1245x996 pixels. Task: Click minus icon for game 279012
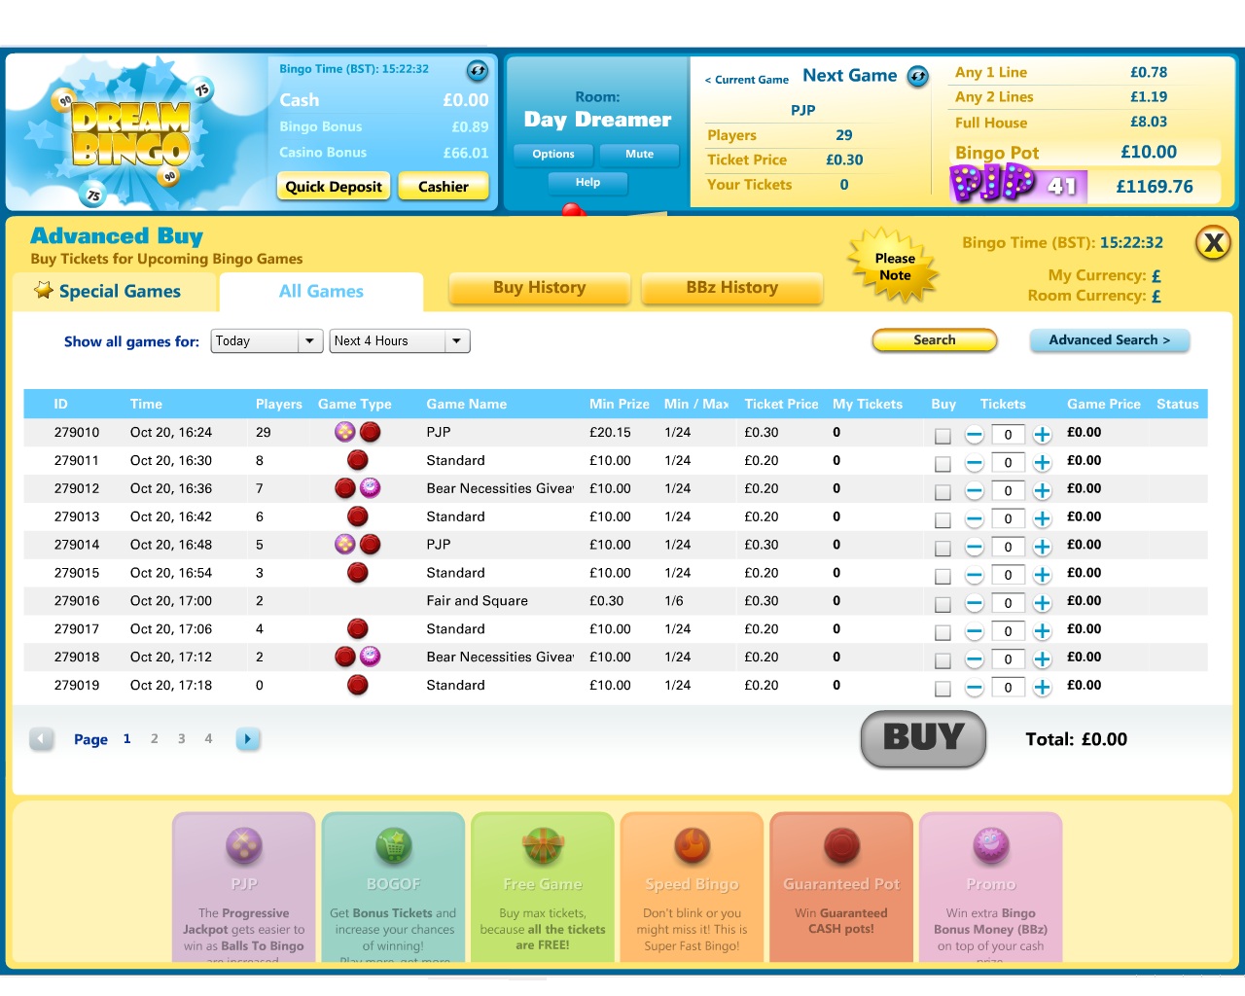click(974, 491)
